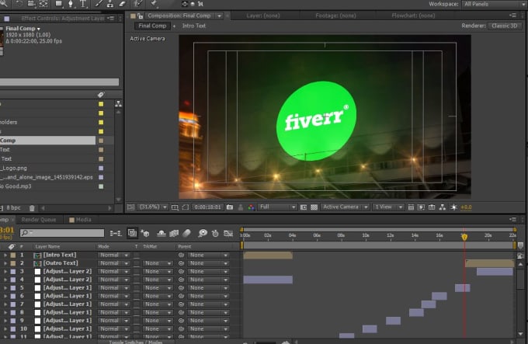Click the 8 bpc color depth button
The width and height of the screenshot is (528, 344).
[13, 208]
